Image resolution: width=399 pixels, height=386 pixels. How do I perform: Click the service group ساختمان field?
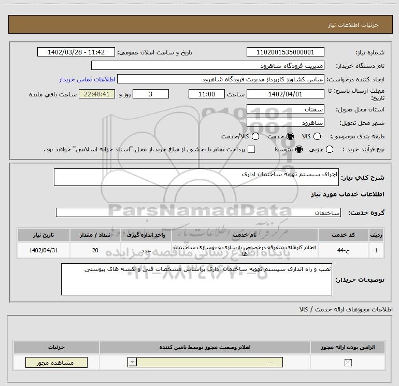(198, 212)
